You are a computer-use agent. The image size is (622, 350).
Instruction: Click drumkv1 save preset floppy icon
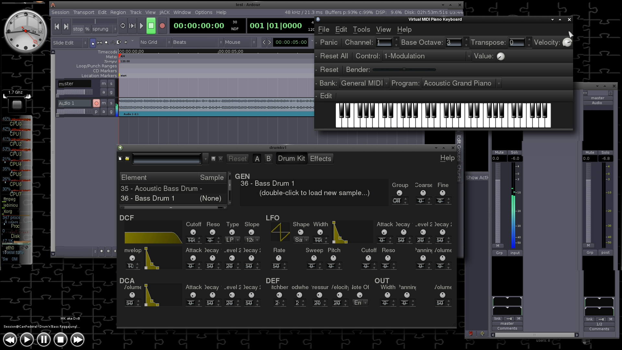213,159
